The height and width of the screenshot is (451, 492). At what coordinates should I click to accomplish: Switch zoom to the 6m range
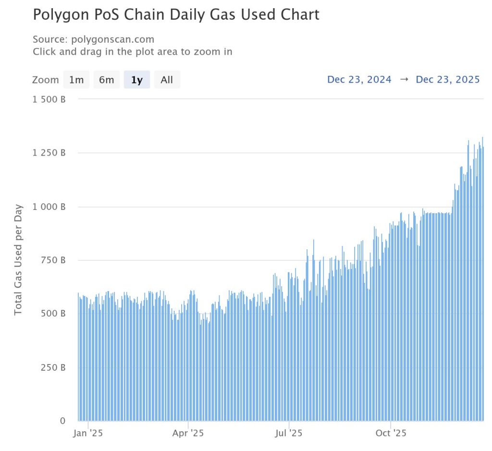[x=106, y=80]
